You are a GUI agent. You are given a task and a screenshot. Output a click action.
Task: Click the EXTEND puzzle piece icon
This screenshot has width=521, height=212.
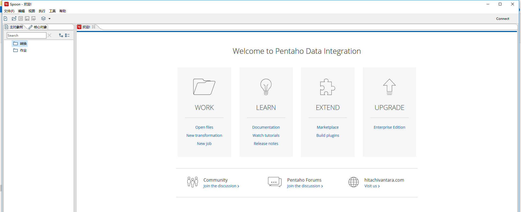[328, 87]
